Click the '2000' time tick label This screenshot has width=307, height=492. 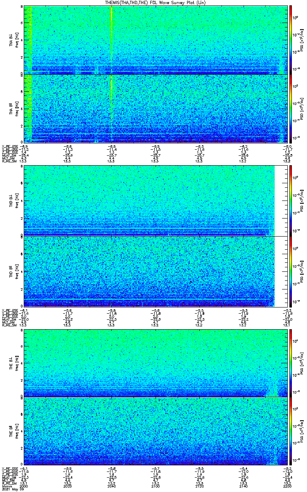(x=25, y=486)
